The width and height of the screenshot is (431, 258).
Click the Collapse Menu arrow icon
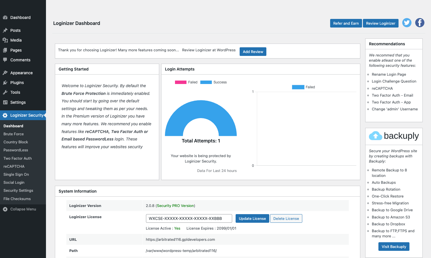[x=5, y=209]
